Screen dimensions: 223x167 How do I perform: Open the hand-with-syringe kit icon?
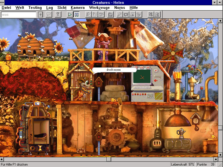click(88, 14)
